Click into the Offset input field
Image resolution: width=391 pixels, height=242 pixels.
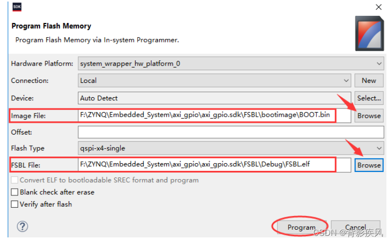(x=231, y=132)
